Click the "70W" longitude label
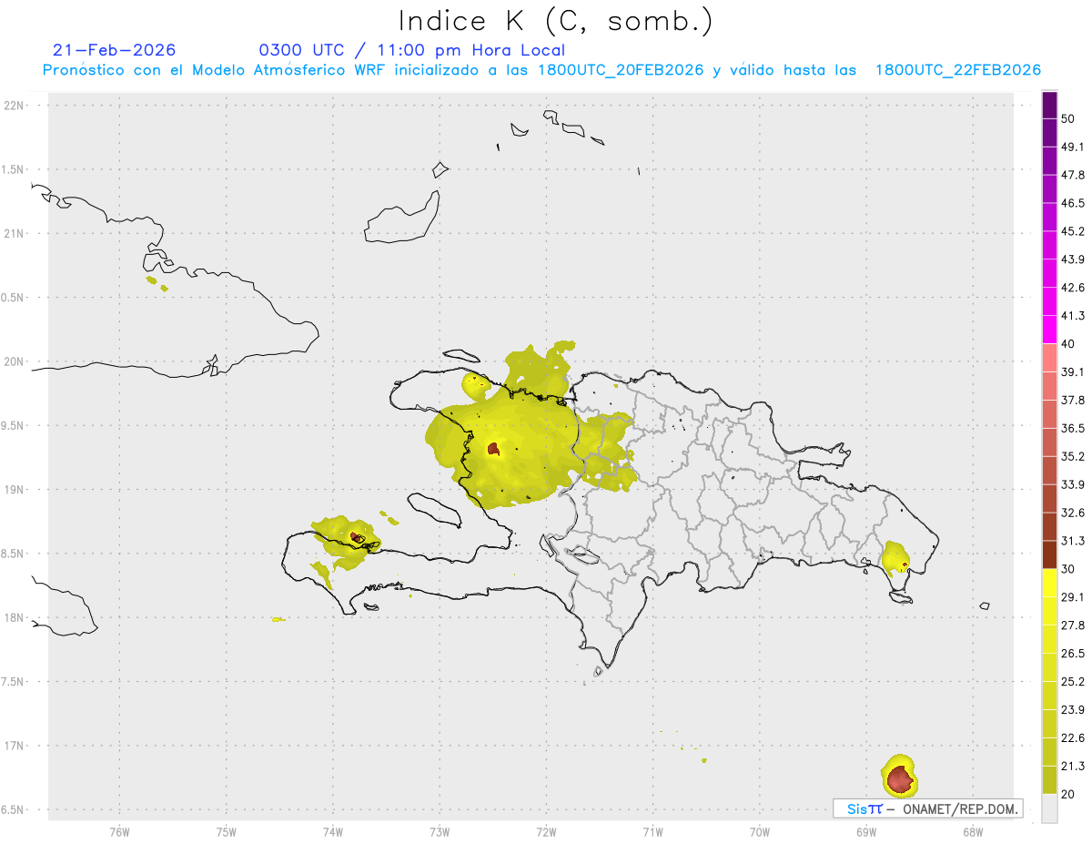 click(760, 831)
